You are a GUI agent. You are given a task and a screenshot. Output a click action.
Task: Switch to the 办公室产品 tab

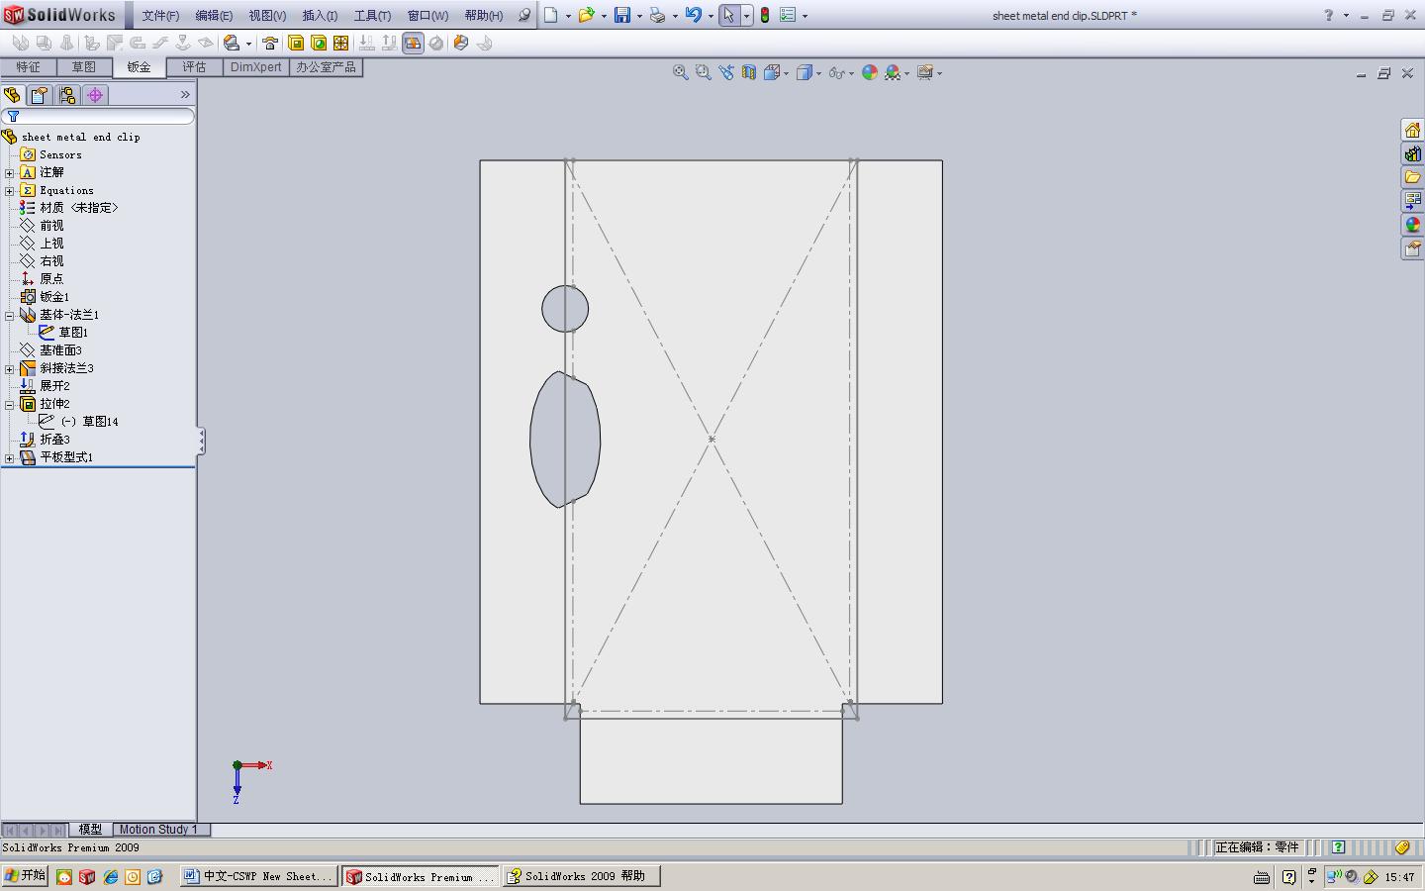click(326, 67)
